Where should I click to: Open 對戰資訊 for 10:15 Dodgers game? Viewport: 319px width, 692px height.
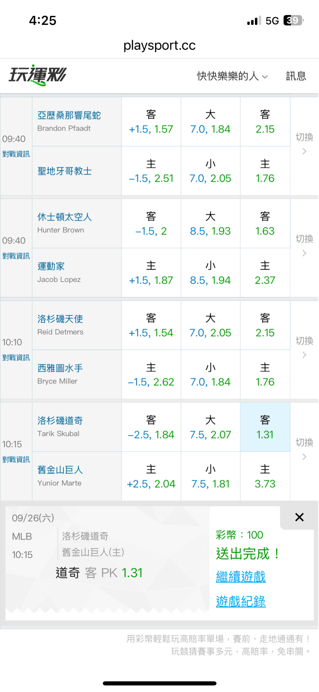(x=16, y=460)
